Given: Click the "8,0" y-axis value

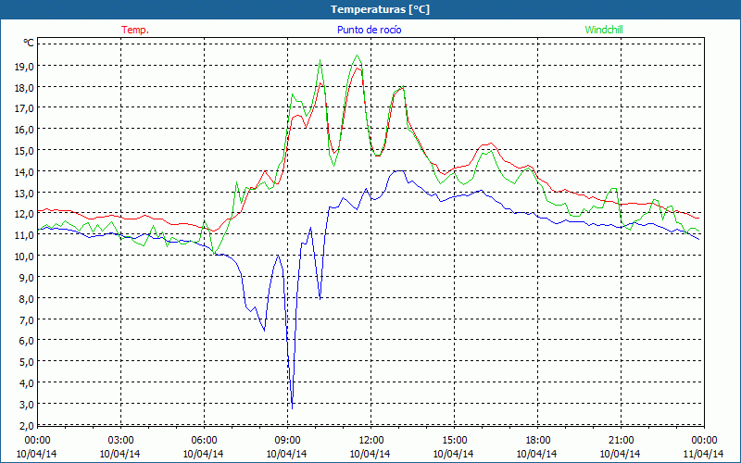Looking at the screenshot, I should coord(27,298).
